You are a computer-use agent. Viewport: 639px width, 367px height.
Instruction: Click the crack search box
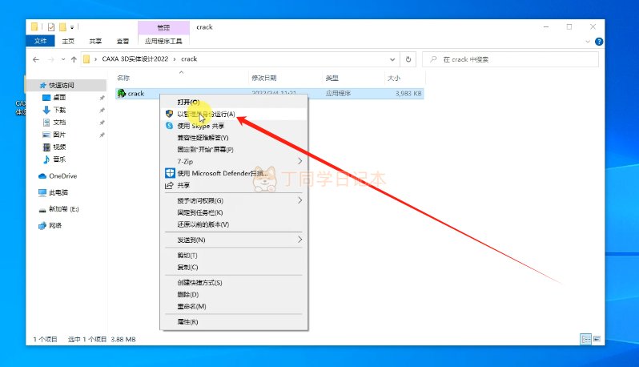[x=511, y=59]
